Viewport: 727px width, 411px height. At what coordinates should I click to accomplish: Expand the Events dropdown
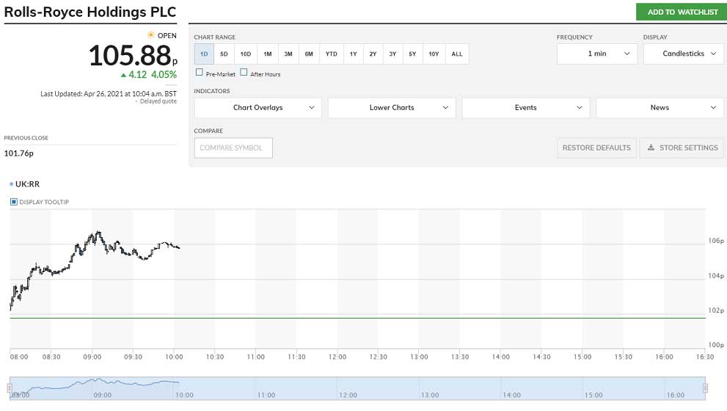pyautogui.click(x=526, y=108)
